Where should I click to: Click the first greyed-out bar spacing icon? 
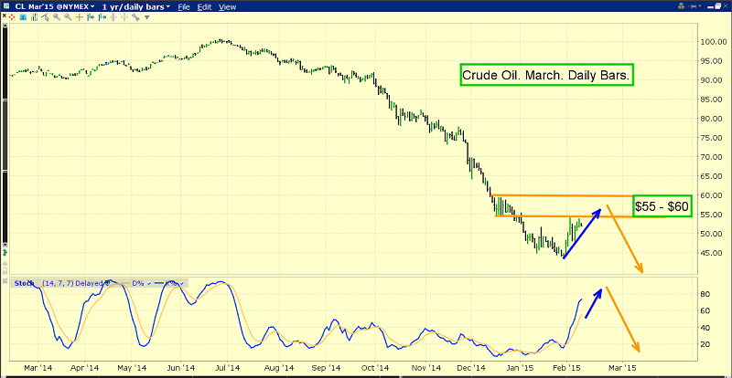pyautogui.click(x=113, y=17)
